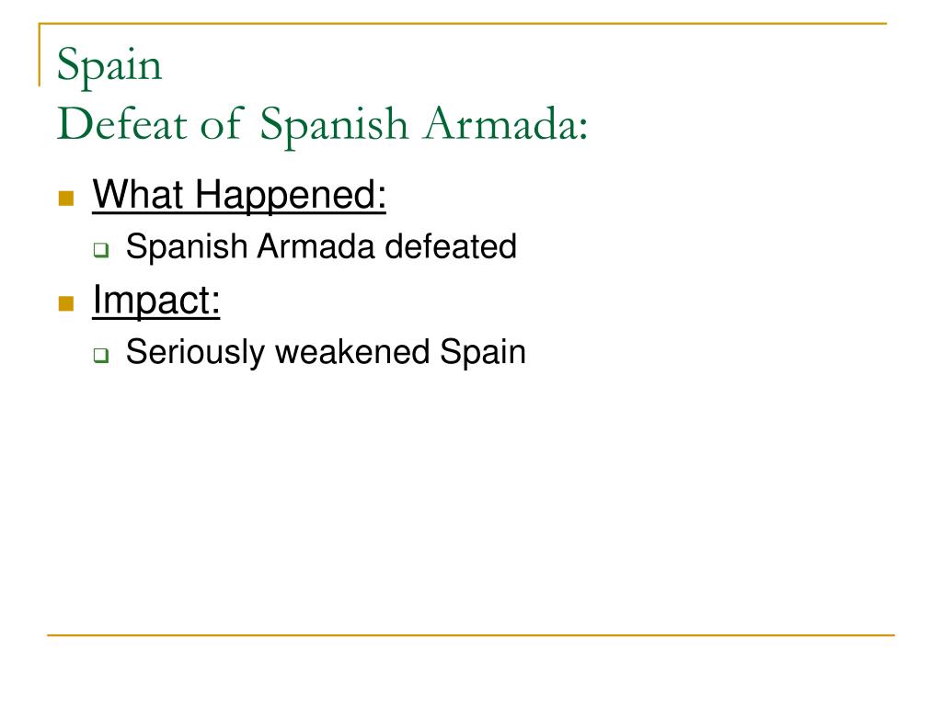Click hollow square bullet before Spanish Armada defeated
Image resolution: width=942 pixels, height=706 pixels.
coord(101,250)
